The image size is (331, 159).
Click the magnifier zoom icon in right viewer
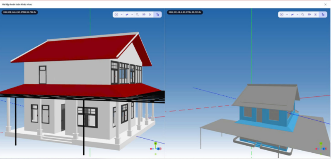tap(302, 15)
